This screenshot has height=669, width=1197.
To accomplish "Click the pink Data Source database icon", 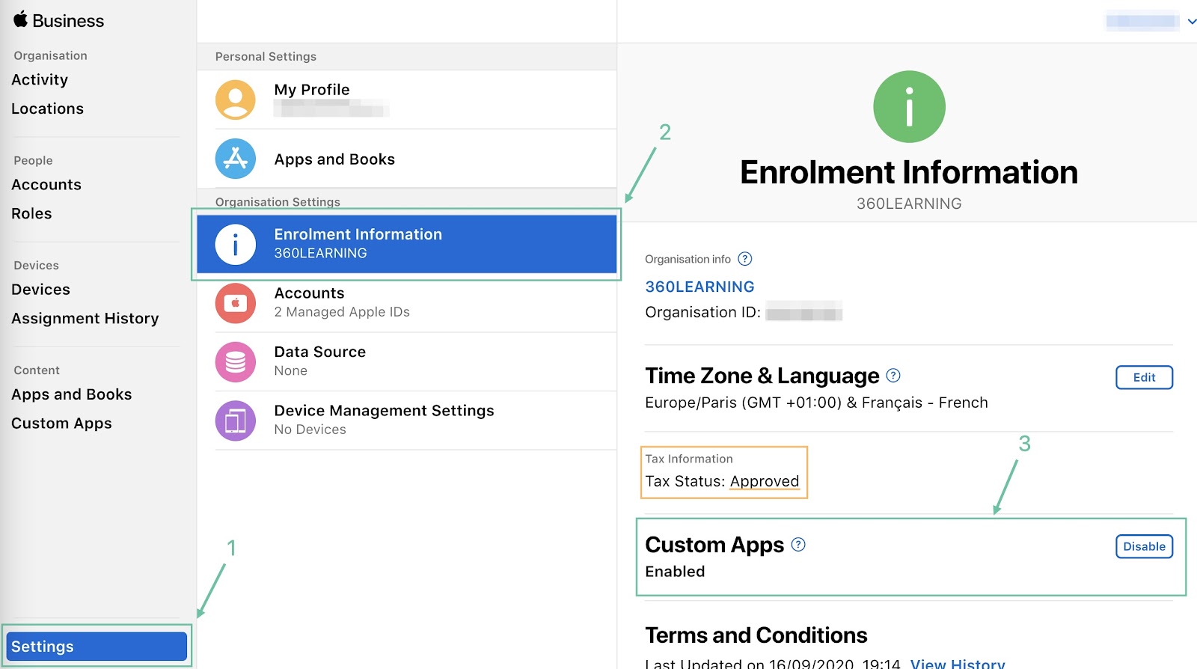I will (236, 361).
